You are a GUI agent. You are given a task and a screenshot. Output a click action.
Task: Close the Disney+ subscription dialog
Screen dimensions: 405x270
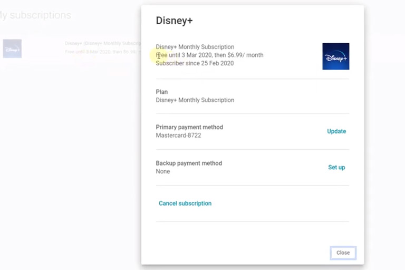(x=343, y=253)
